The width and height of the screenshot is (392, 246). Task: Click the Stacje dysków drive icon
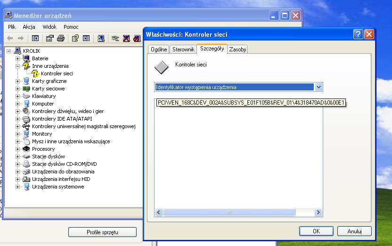click(x=26, y=156)
